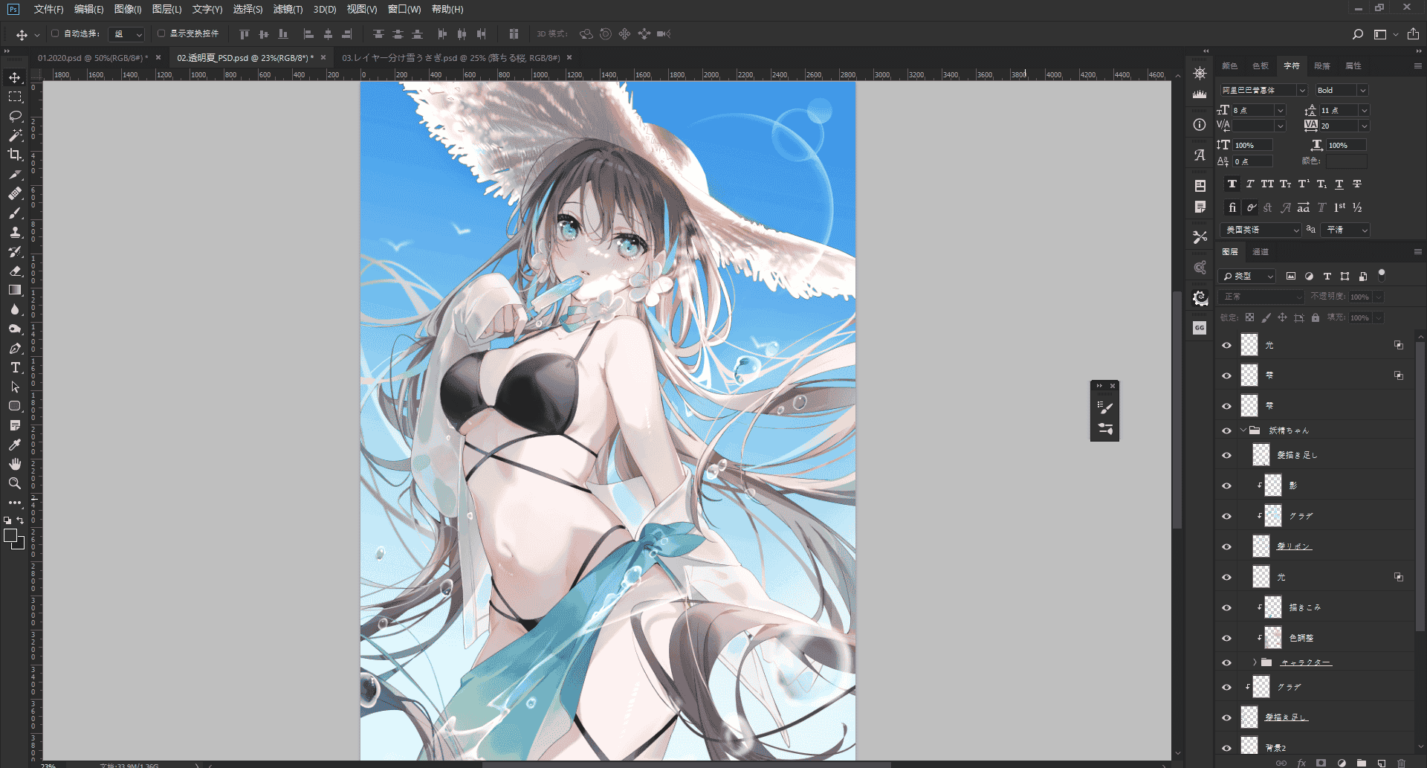Select the Rectangular Marquee tool
This screenshot has height=768, width=1427.
(x=15, y=97)
